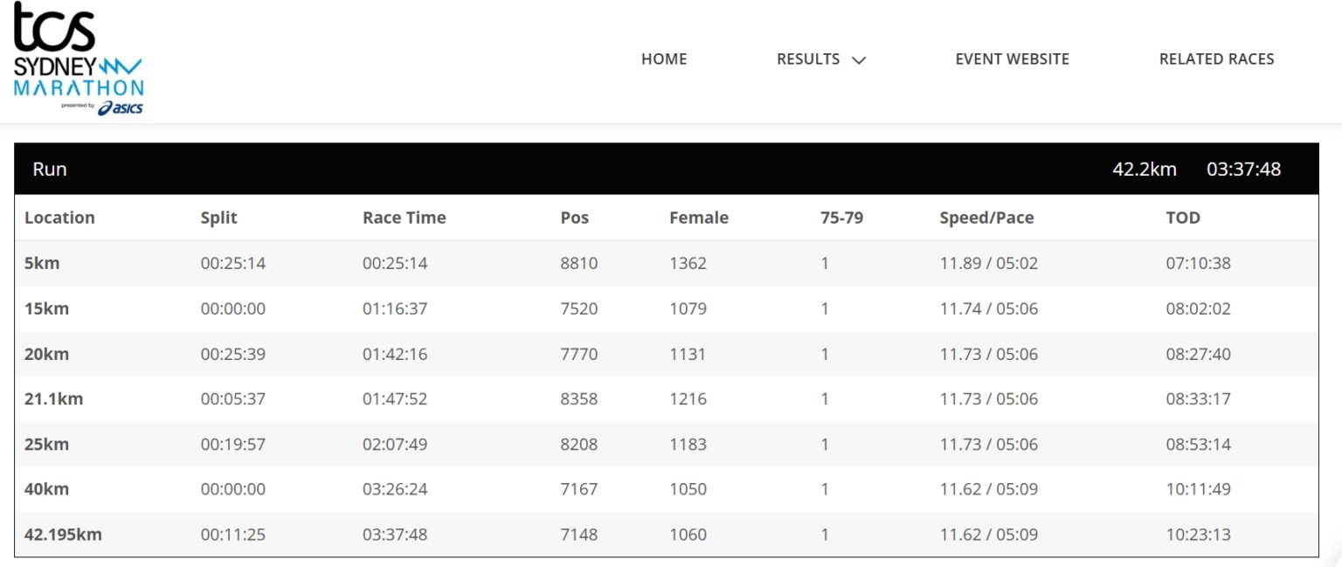Click the TOD column header
The height and width of the screenshot is (567, 1342).
[x=1183, y=218]
